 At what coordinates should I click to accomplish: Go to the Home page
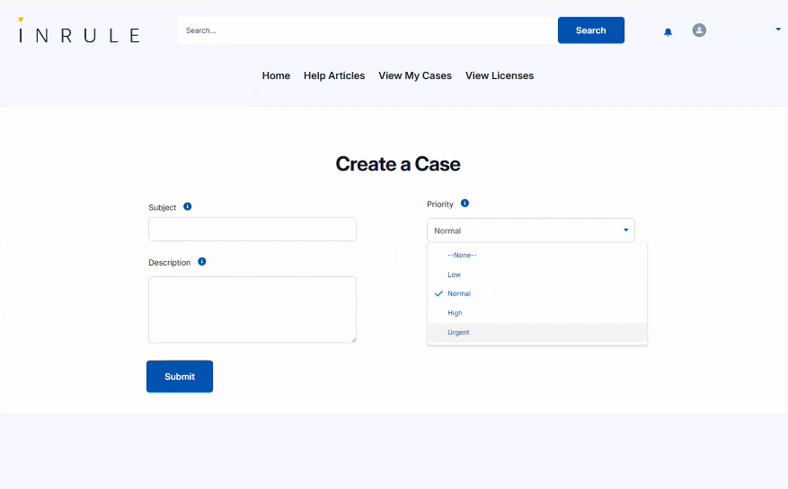click(x=276, y=76)
